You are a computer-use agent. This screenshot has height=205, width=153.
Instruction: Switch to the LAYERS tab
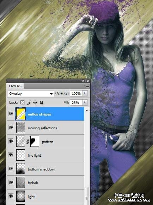point(15,86)
